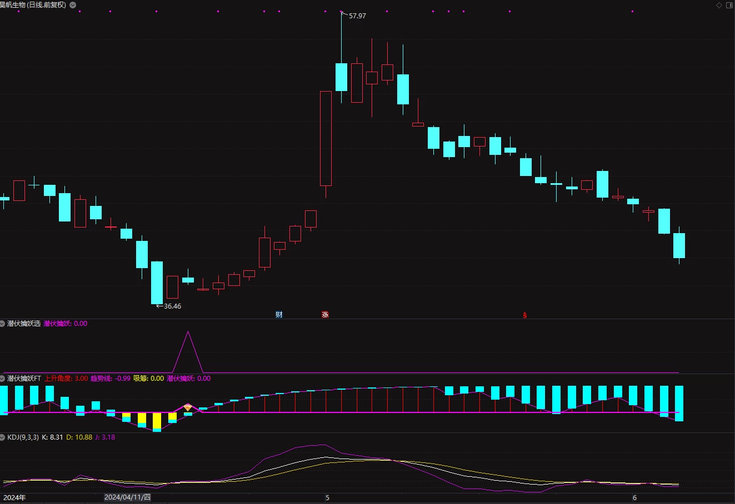Click the 趋势线 value label
735x504 pixels.
click(111, 379)
